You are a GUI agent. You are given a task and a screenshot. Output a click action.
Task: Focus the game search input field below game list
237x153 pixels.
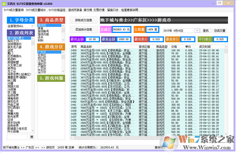pos(17,137)
